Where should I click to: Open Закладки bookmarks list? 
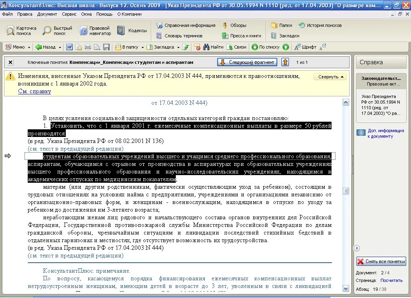pos(285,36)
